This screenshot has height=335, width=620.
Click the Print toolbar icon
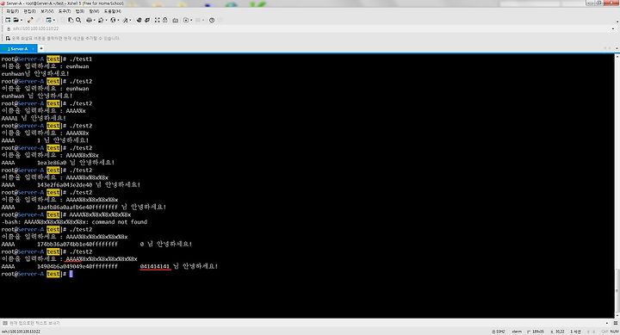coord(89,20)
